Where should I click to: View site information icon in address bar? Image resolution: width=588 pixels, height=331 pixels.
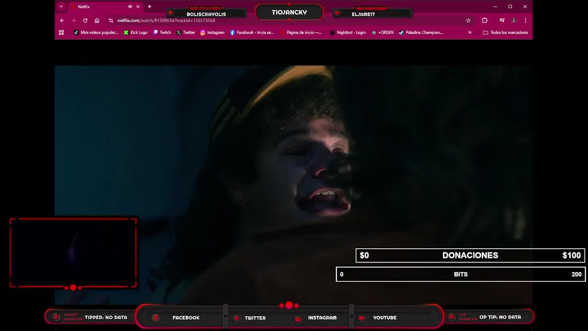111,21
